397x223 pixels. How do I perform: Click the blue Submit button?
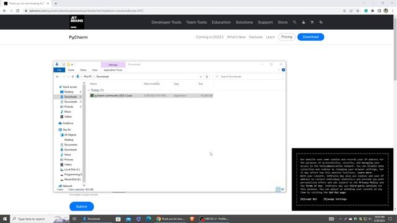(81, 206)
